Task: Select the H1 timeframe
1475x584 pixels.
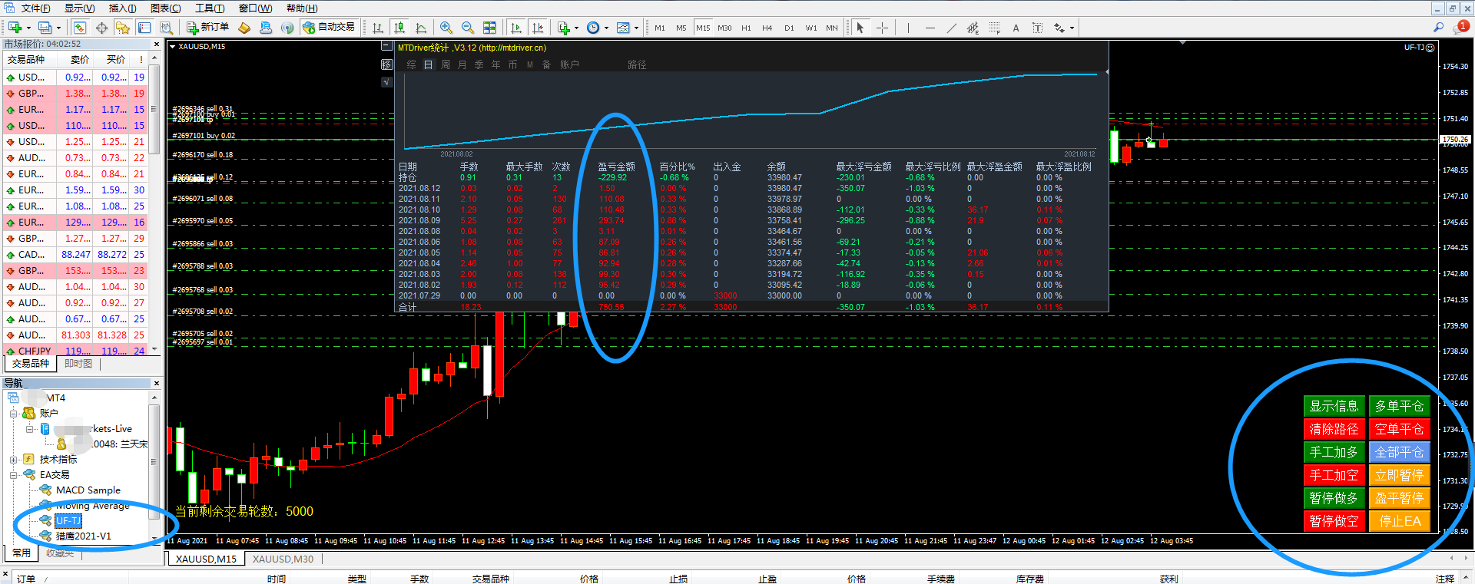Action: pos(746,28)
